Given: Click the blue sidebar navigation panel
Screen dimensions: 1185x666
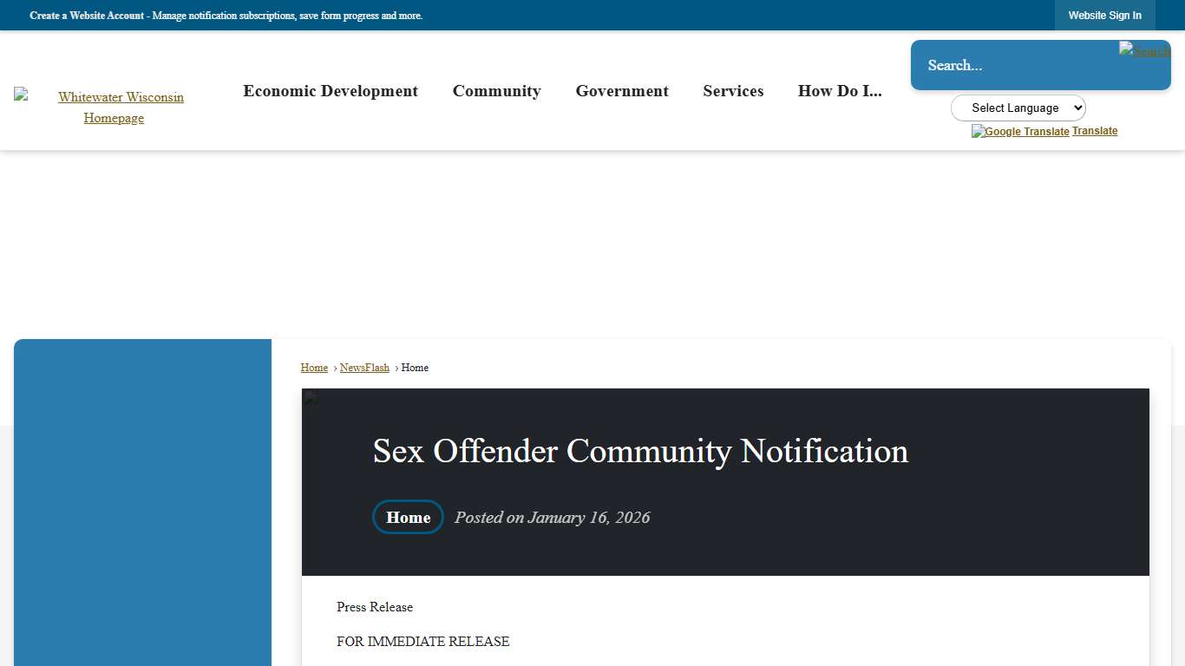Looking at the screenshot, I should coord(142,503).
